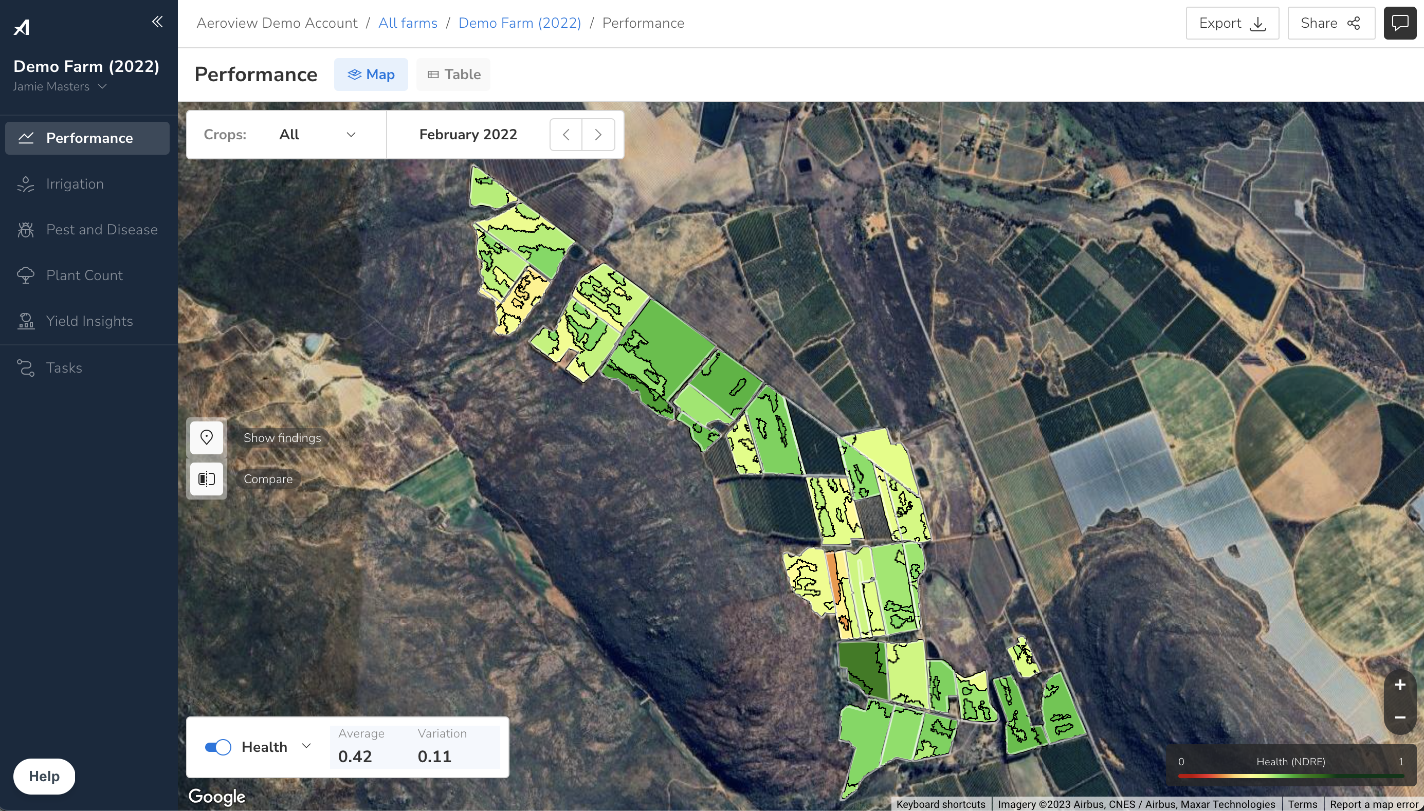Click the Show findings pin icon
Viewport: 1424px width, 811px height.
(207, 437)
